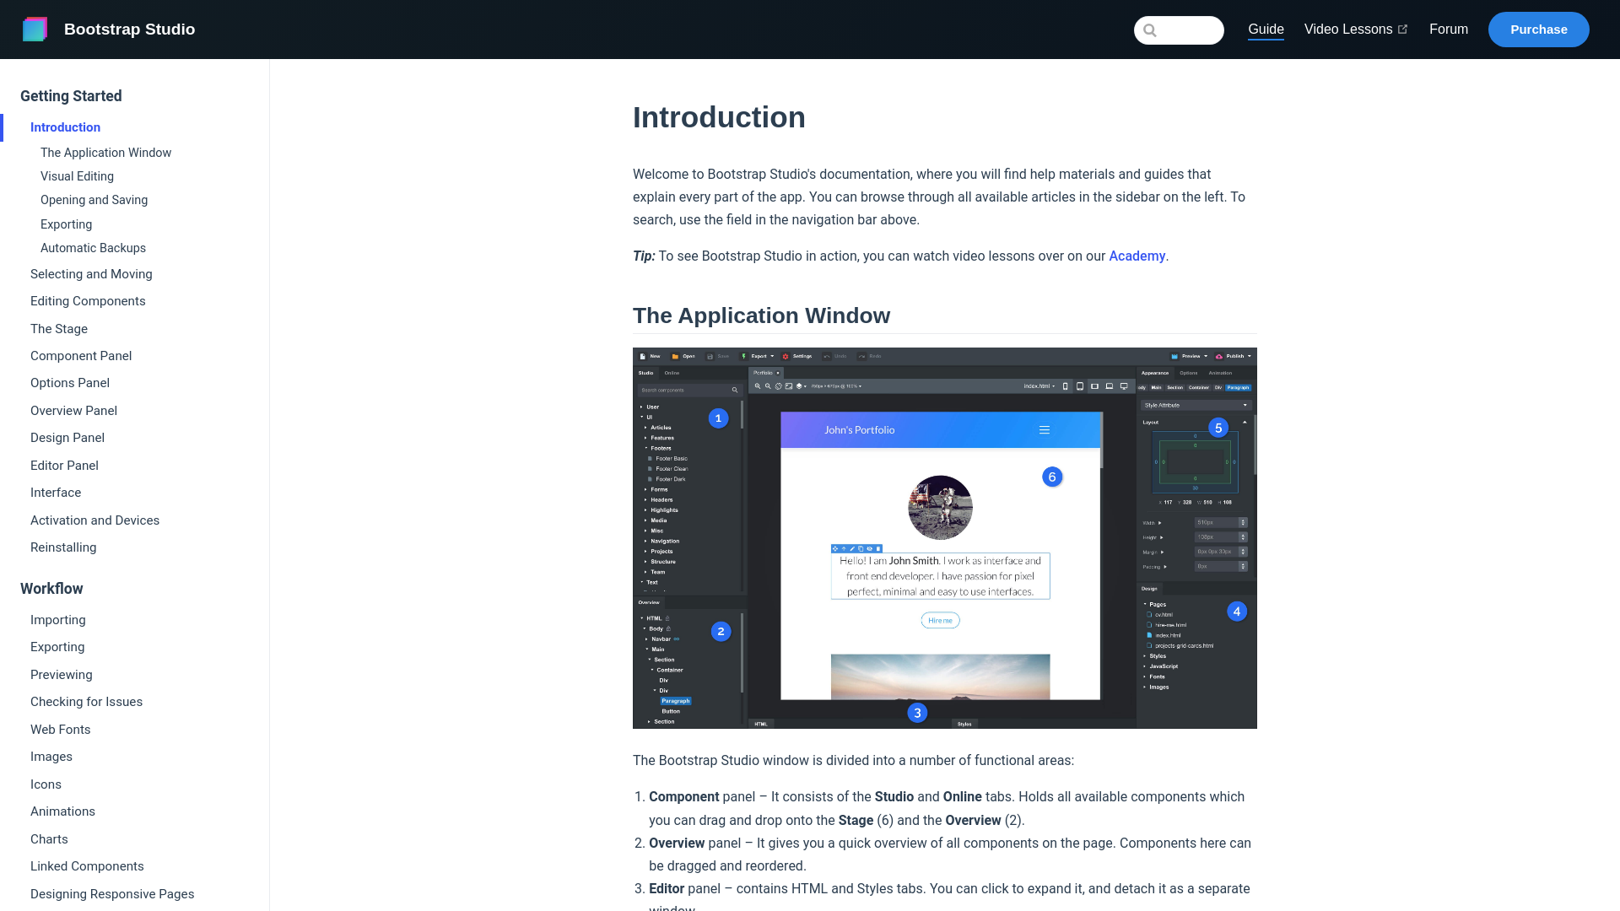Open the Reinstalling article
This screenshot has width=1620, height=911.
pyautogui.click(x=63, y=547)
